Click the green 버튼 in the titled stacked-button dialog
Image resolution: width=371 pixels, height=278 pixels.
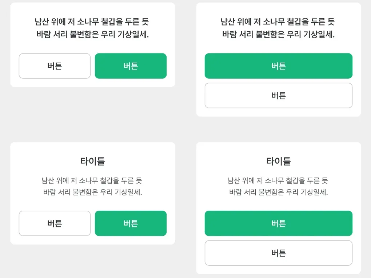click(278, 223)
